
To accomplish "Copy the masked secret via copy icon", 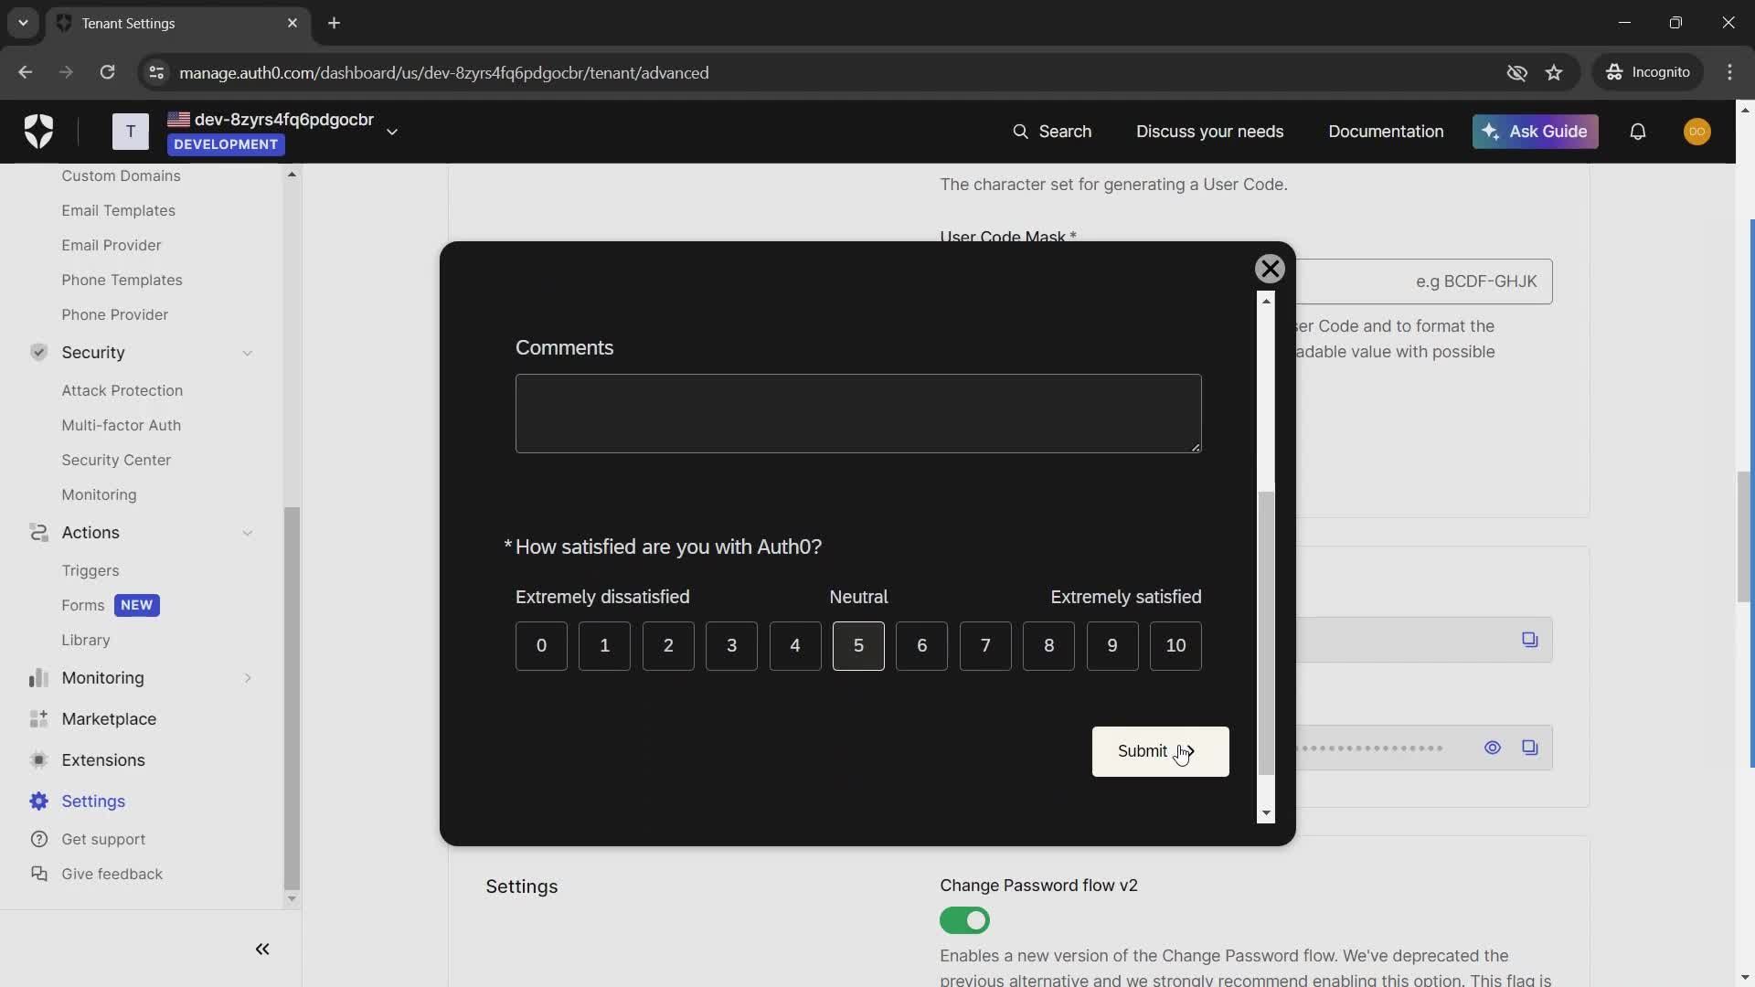I will [x=1530, y=748].
